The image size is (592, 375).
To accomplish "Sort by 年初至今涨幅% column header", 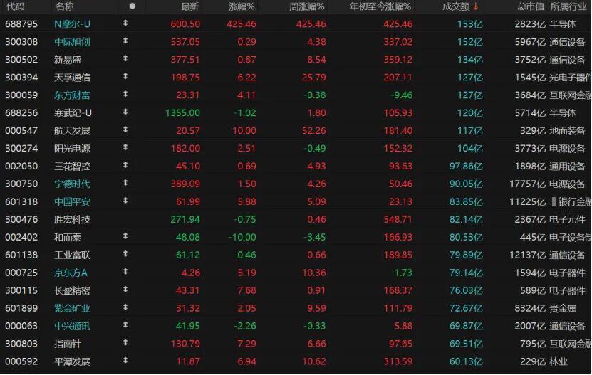I will (x=380, y=6).
